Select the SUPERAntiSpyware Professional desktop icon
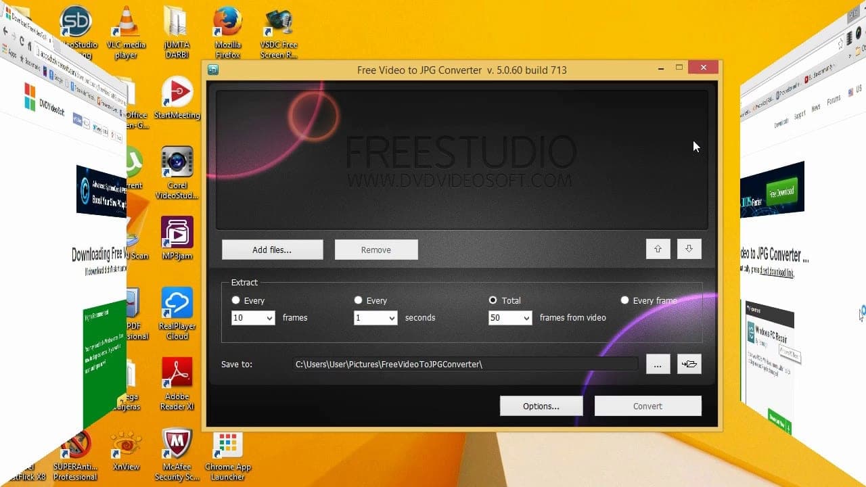 [75, 455]
